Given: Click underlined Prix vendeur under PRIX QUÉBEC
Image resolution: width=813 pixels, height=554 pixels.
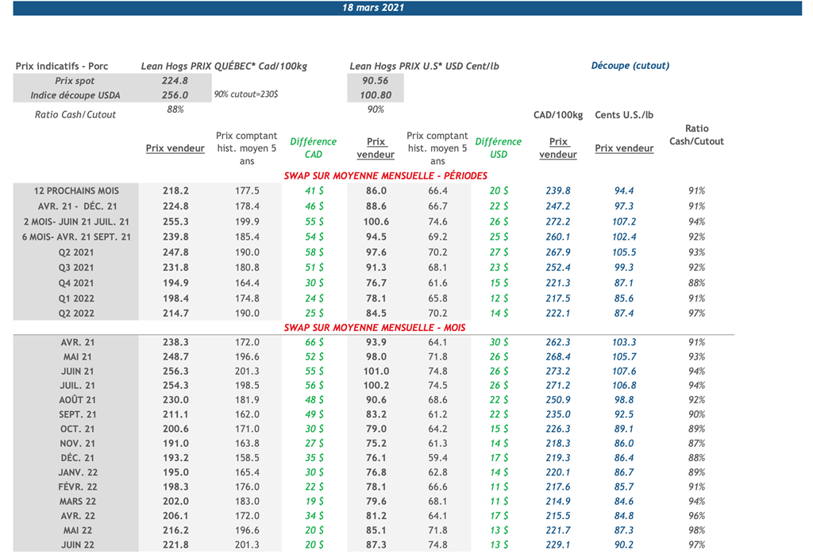Looking at the screenshot, I should click(175, 148).
